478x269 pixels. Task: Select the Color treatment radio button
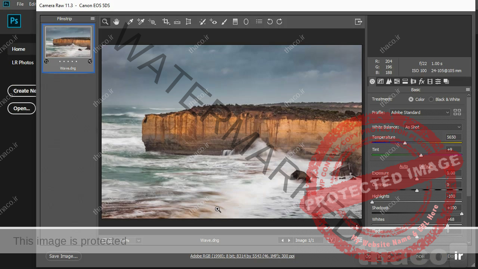coord(411,99)
